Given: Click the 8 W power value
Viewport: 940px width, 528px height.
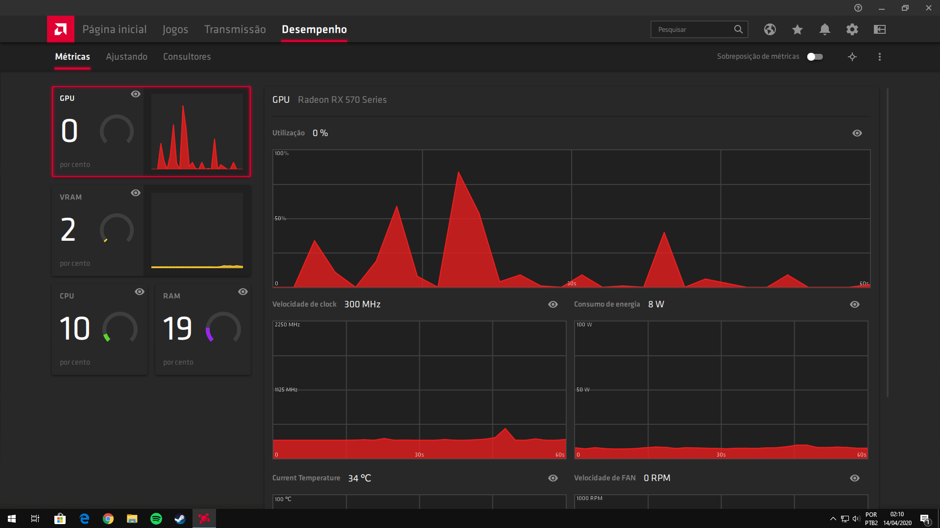Looking at the screenshot, I should point(656,304).
